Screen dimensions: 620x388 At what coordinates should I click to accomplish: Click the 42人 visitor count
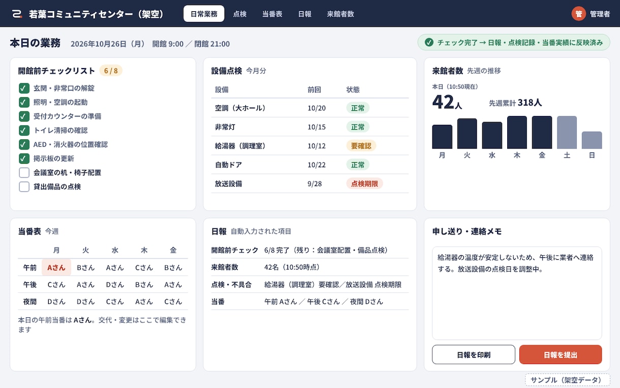click(x=447, y=102)
